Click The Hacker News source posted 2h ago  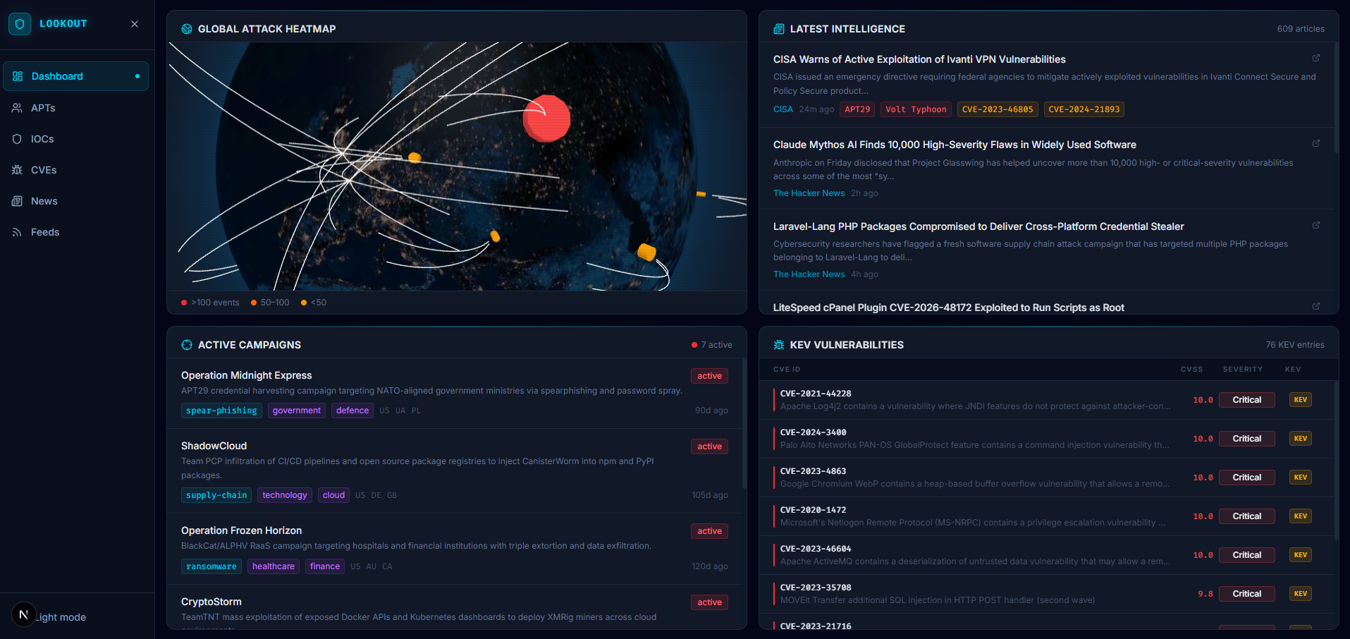809,193
